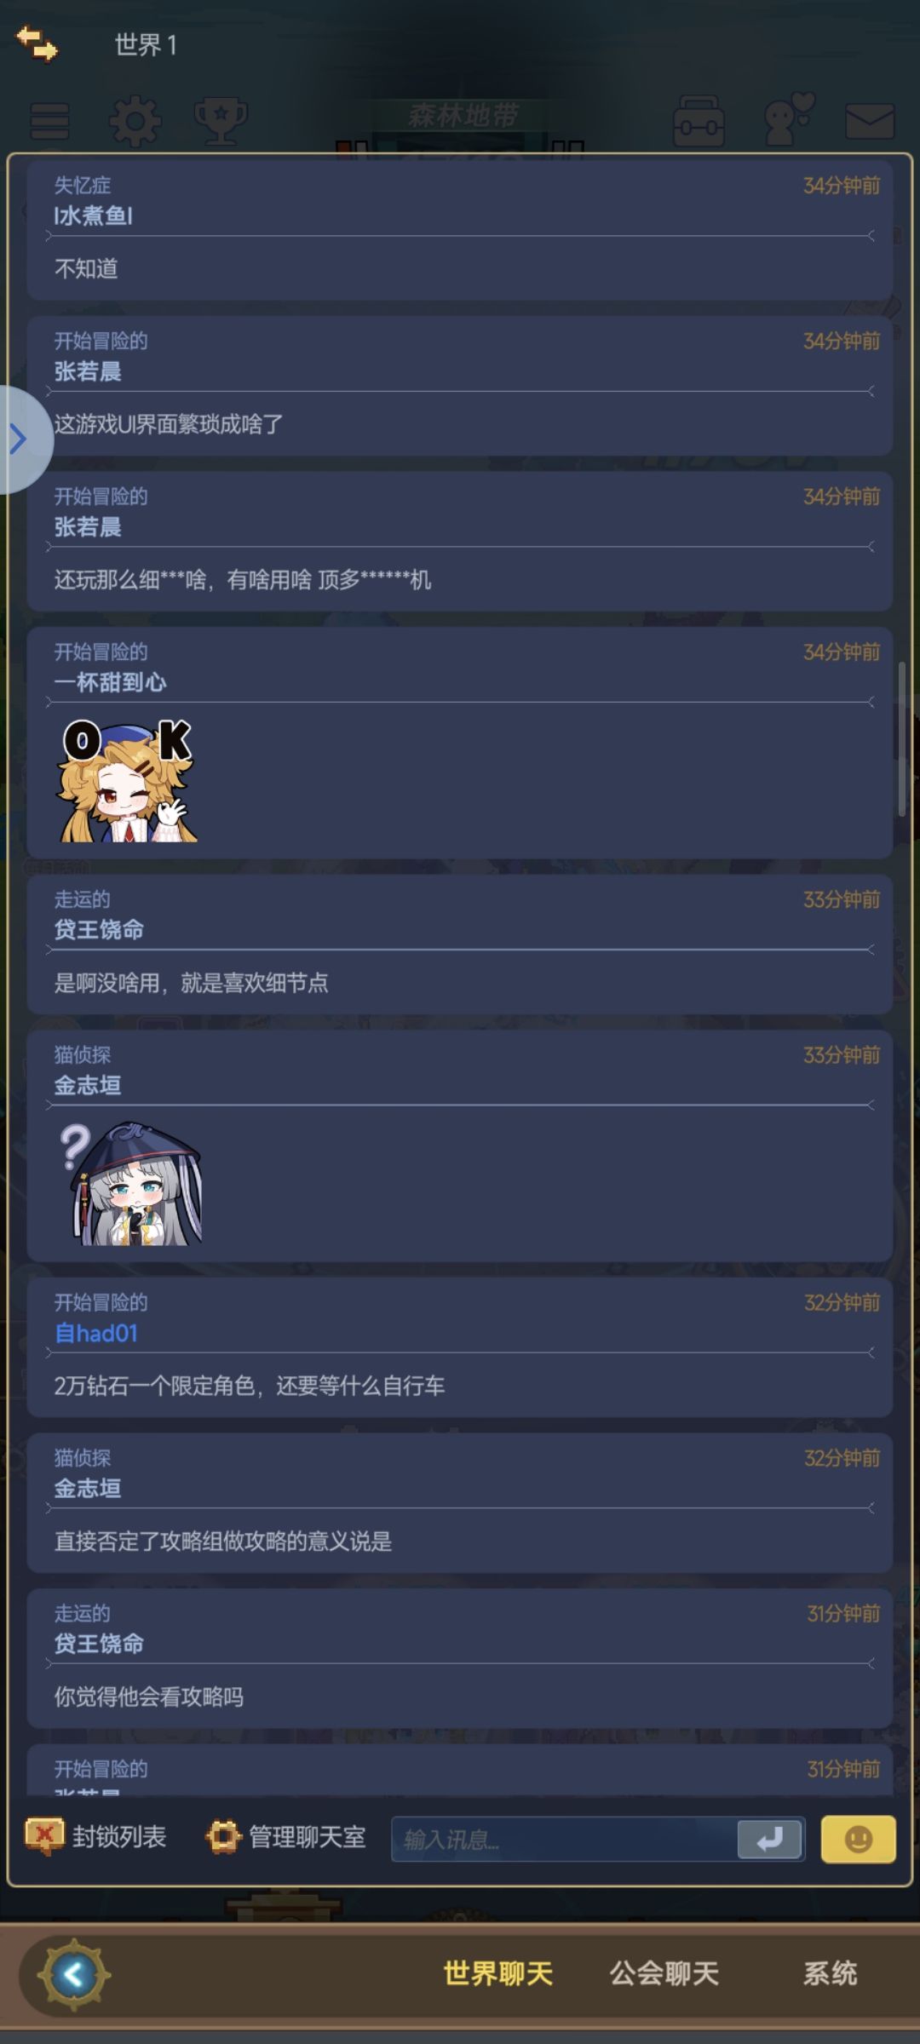Screen dimensions: 920x2044
Task: Send message with the return arrow button
Action: tap(770, 1840)
